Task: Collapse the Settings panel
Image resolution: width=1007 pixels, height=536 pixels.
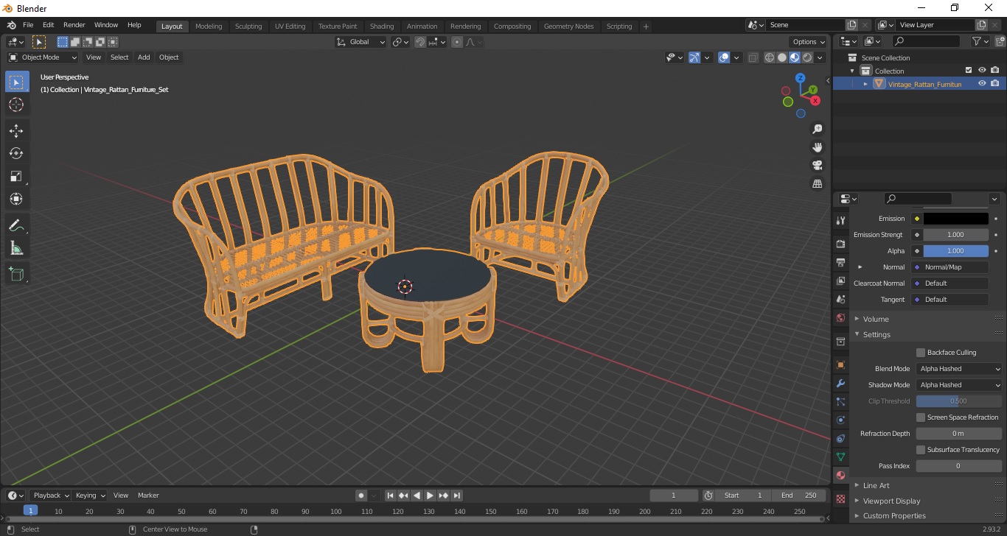Action: coord(877,335)
